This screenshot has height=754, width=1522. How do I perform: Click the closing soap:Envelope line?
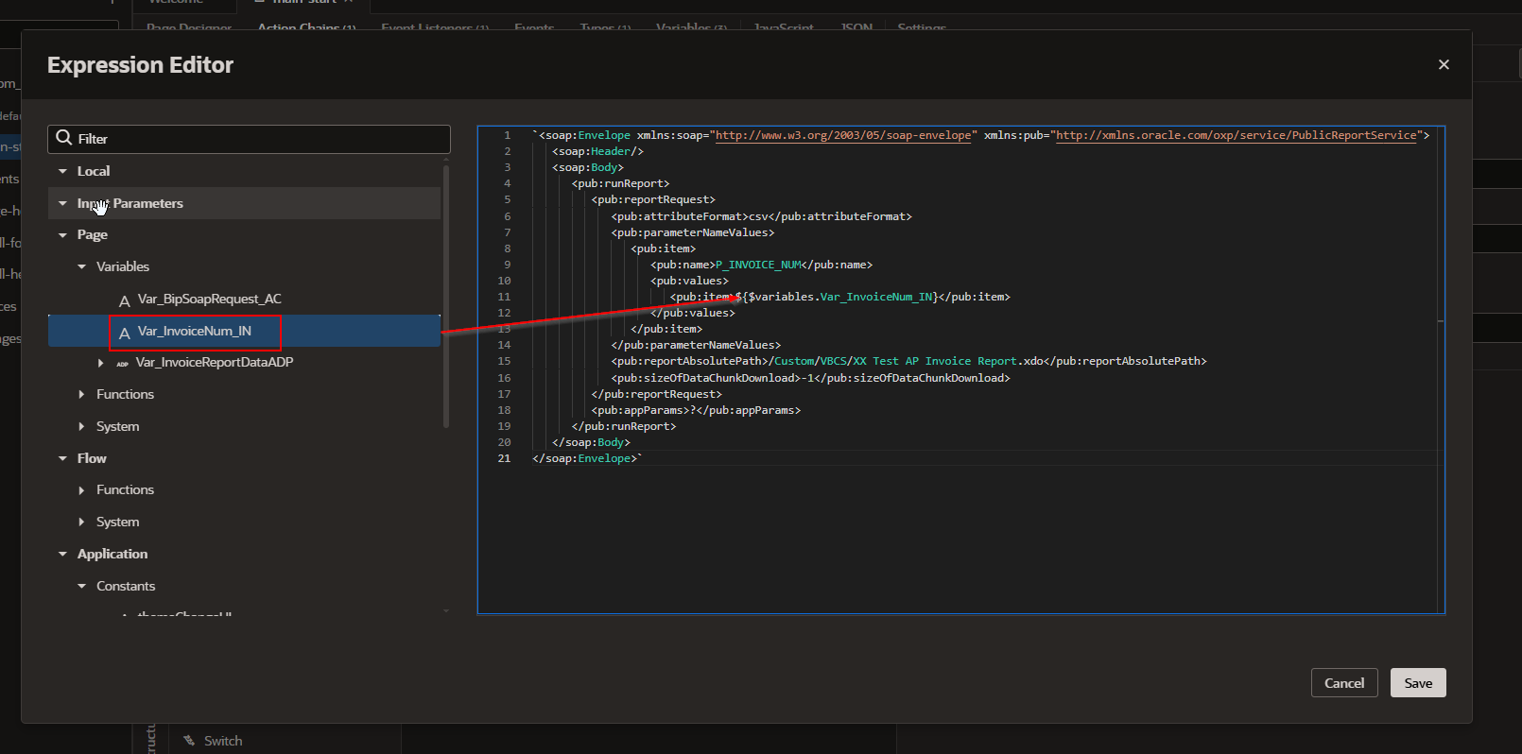click(x=587, y=458)
